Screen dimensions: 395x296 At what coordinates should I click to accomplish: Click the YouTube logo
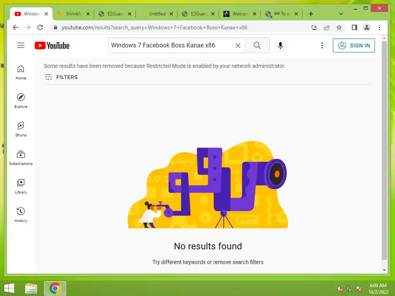coord(52,45)
